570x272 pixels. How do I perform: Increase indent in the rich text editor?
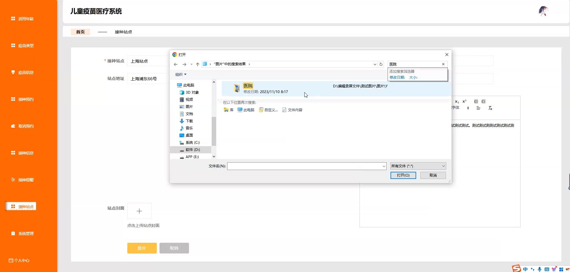484,101
